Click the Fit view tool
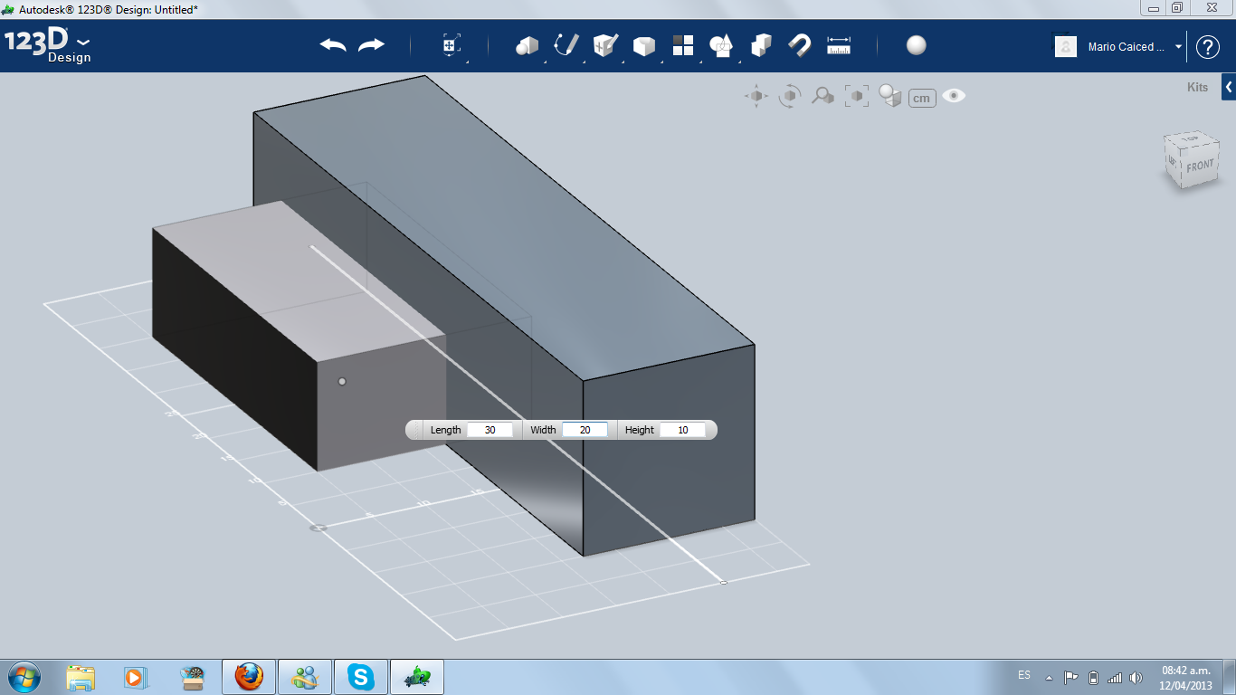The height and width of the screenshot is (695, 1236). (857, 96)
